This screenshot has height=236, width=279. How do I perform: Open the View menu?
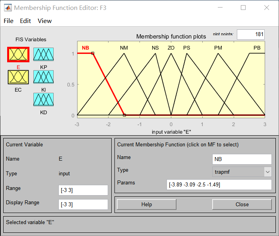pos(45,21)
